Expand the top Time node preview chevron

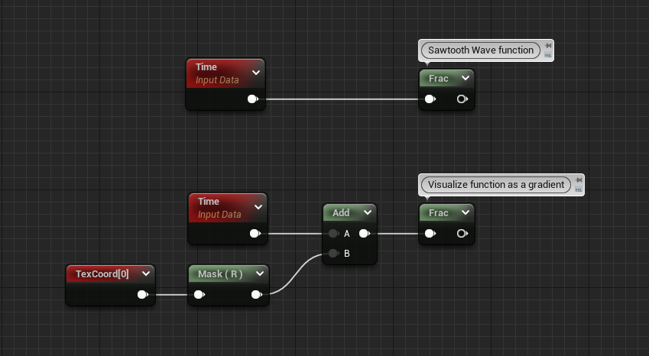[x=256, y=73]
